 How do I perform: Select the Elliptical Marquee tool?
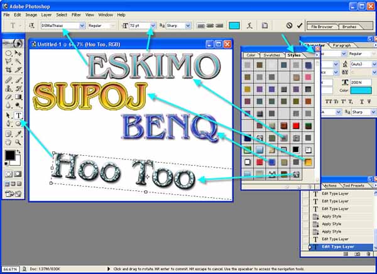tap(8, 53)
